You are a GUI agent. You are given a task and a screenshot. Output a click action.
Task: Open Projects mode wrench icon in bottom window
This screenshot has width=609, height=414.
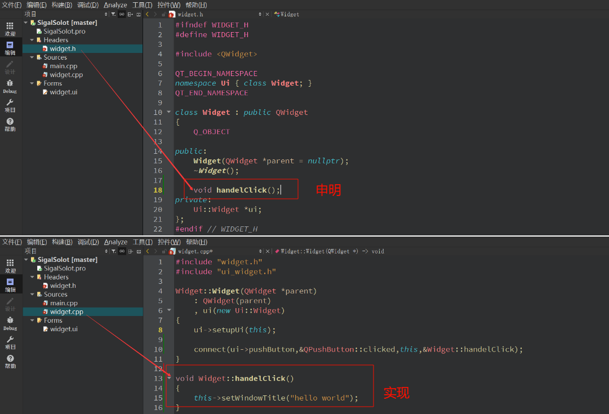point(10,341)
